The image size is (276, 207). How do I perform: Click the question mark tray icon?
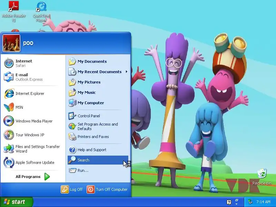tap(229, 202)
